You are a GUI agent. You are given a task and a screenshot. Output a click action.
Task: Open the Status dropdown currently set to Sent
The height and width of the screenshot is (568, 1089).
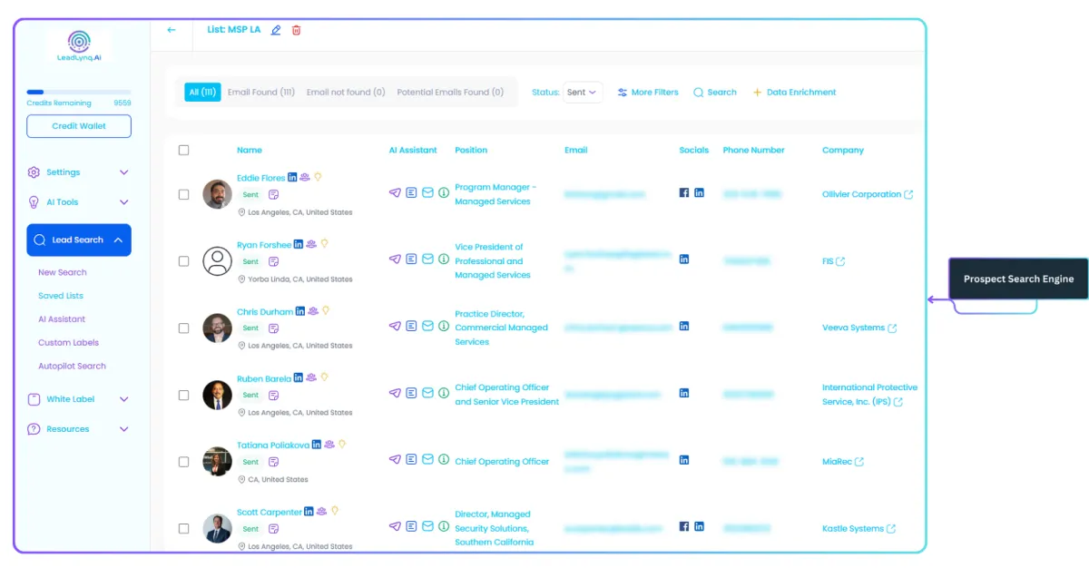(x=583, y=92)
